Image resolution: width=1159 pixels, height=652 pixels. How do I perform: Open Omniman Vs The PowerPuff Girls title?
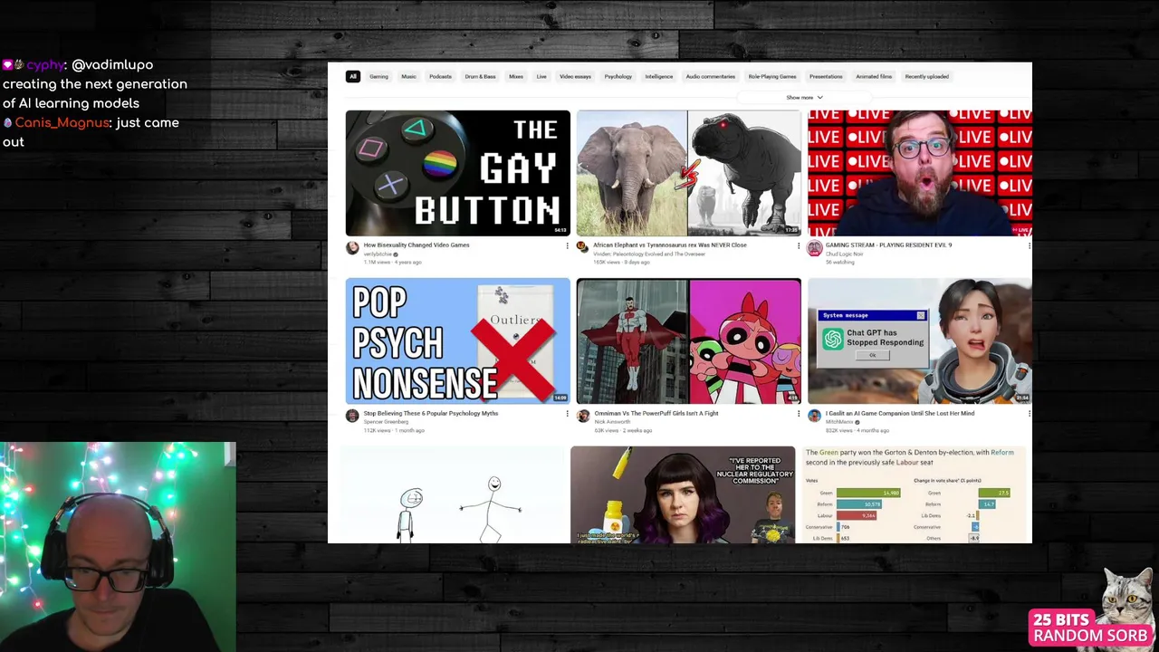point(655,414)
